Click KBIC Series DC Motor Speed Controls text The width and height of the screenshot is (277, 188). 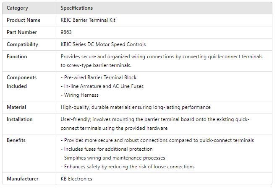(103, 44)
